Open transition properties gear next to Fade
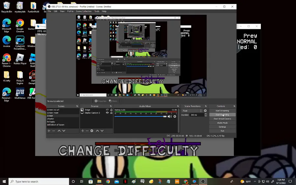Image resolution: width=296 pixels, height=185 pixels. point(205,111)
